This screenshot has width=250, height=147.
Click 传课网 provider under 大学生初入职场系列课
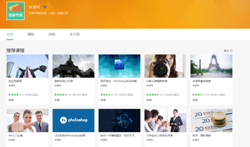[150, 140]
